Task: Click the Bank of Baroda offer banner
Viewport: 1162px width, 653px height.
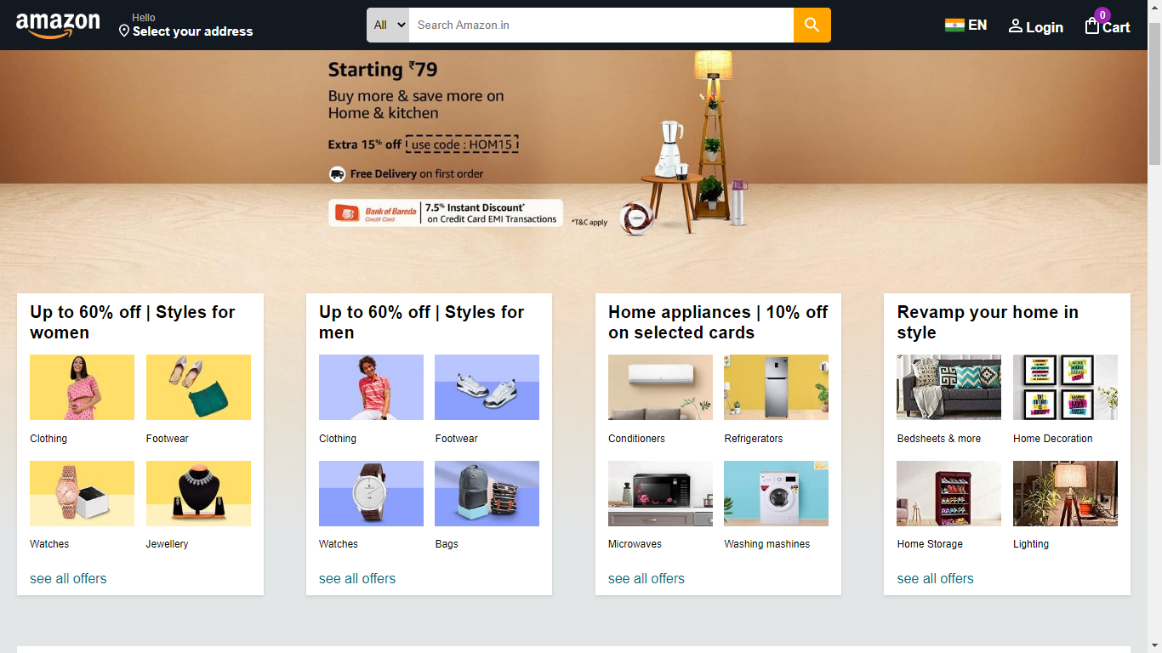Action: [446, 213]
